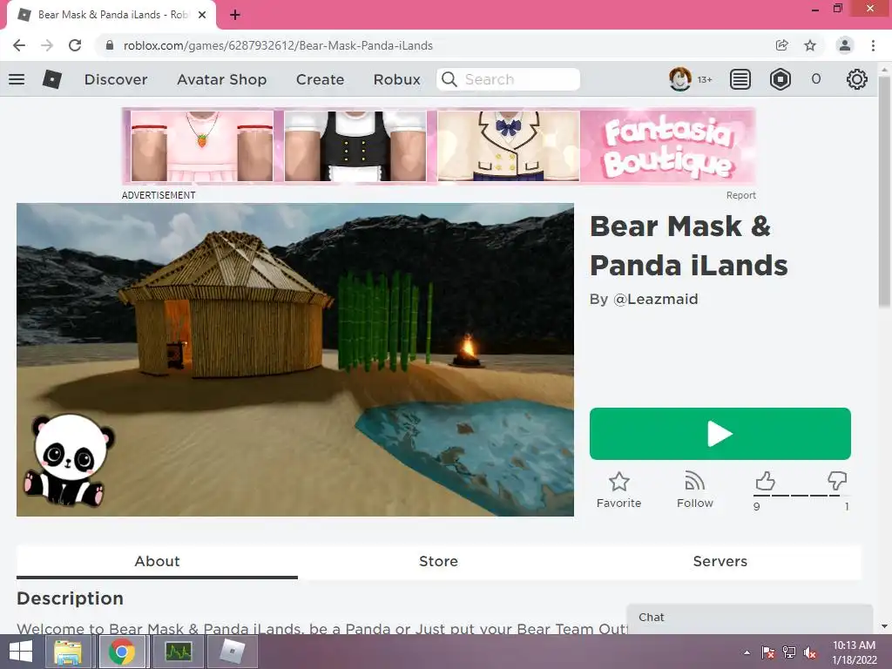
Task: Open the resource monitor taskbar app
Action: coord(179,652)
